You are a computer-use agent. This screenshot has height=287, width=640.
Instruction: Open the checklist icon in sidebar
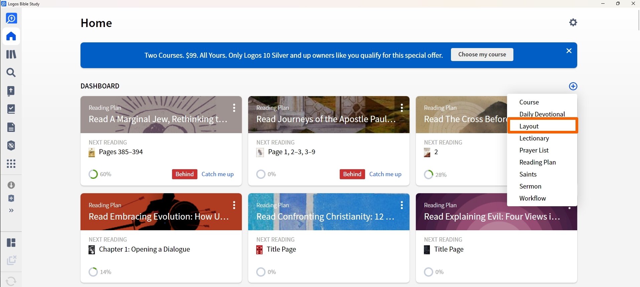[x=11, y=109]
